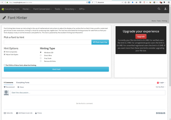Open the Firefox hamburger menu
Viewport: 171px width, 120px height.
(x=169, y=2)
